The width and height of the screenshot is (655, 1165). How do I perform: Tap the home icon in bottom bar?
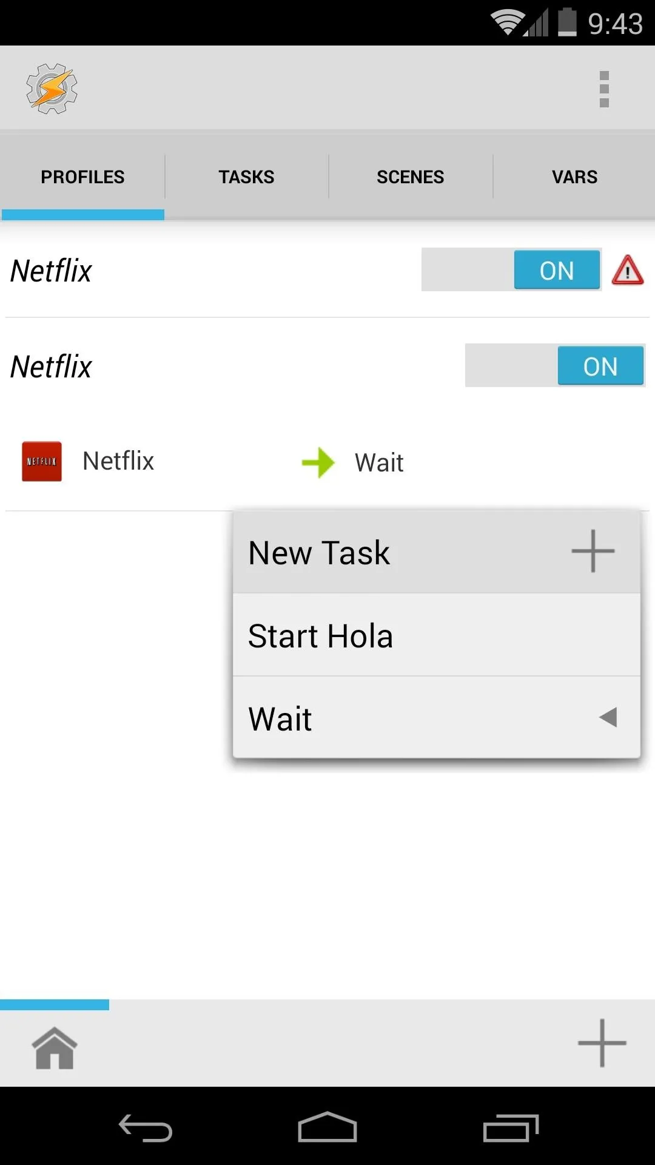55,1048
